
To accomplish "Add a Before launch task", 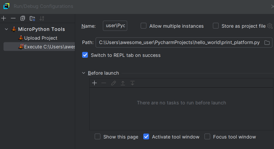I will click(94, 83).
